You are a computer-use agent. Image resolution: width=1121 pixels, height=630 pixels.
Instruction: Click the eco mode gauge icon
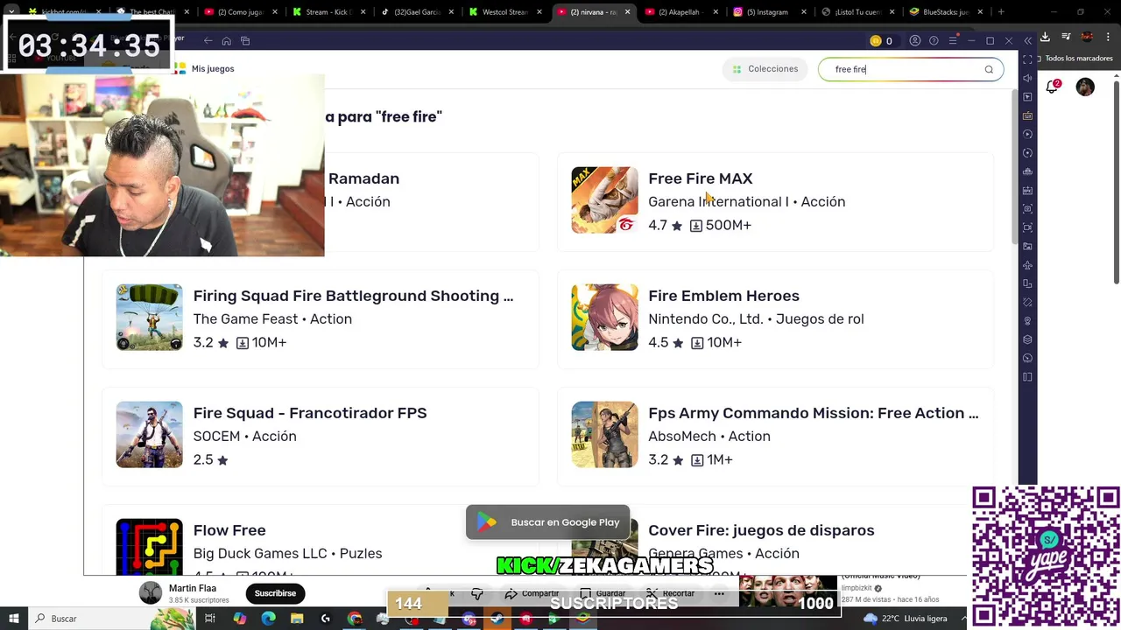(1028, 359)
